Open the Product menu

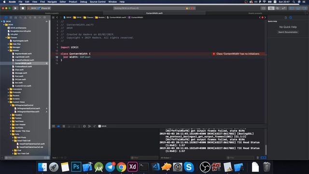[x=73, y=2]
